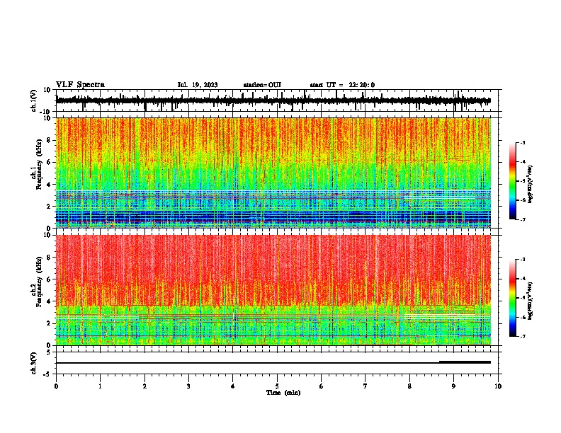
Task: Click the color bar beside ch.2 spectrogram
Action: tap(513, 298)
